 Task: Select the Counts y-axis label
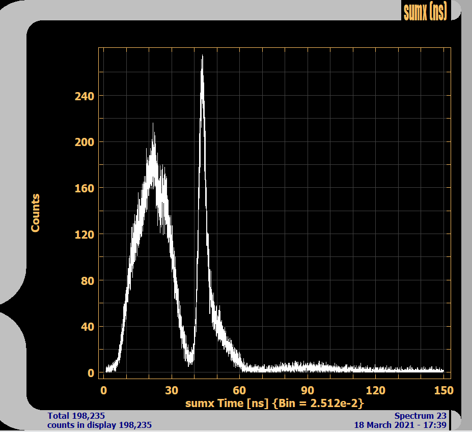(x=36, y=213)
